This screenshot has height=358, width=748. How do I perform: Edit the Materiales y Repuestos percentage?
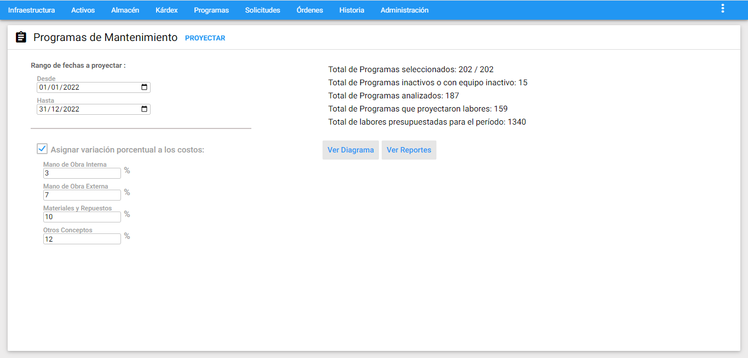coord(82,217)
